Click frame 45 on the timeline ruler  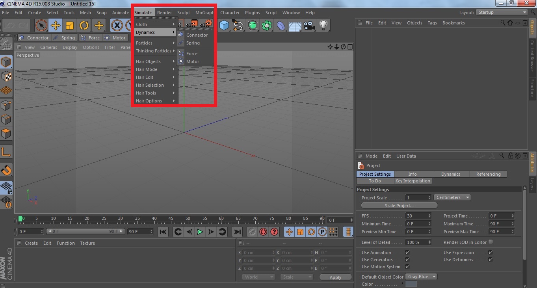coord(171,219)
